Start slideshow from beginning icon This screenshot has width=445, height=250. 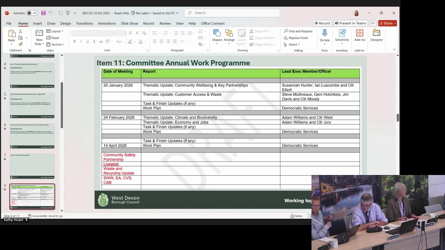(x=68, y=13)
